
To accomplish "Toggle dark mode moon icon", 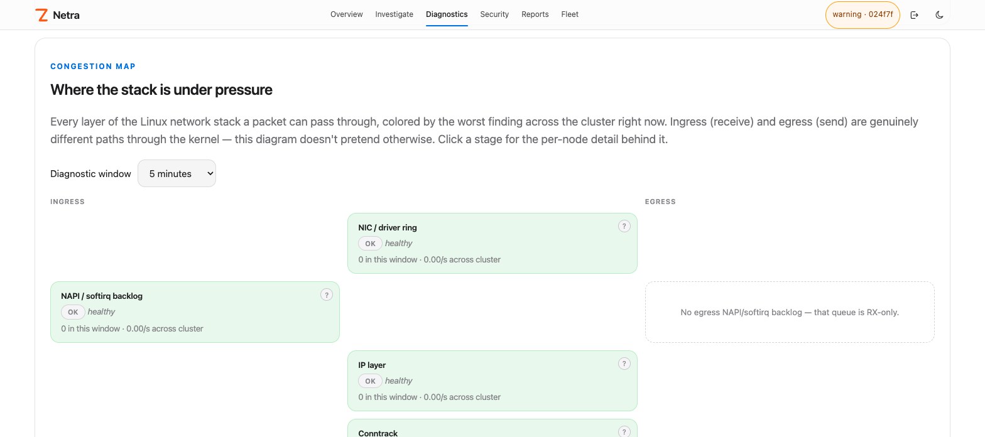I will [940, 14].
